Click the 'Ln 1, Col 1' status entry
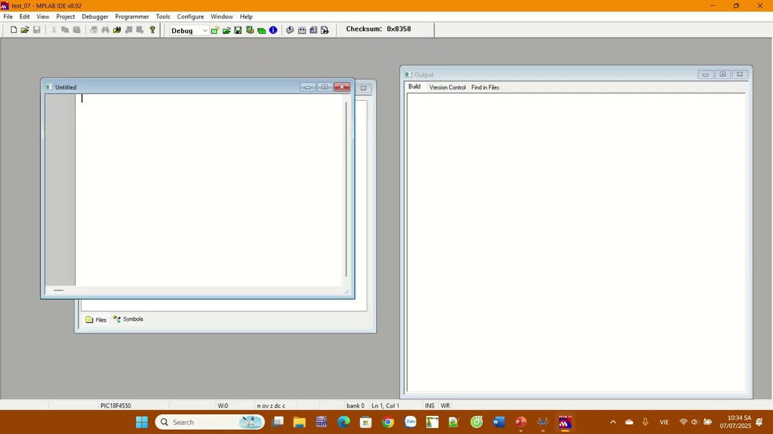Image resolution: width=773 pixels, height=434 pixels. pos(385,406)
